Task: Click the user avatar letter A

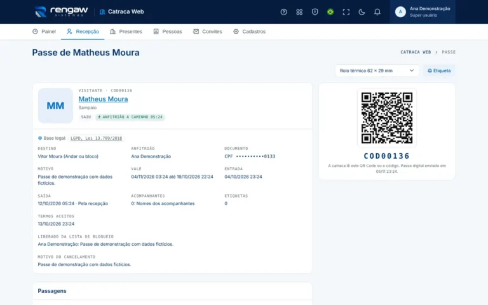Action: 400,12
